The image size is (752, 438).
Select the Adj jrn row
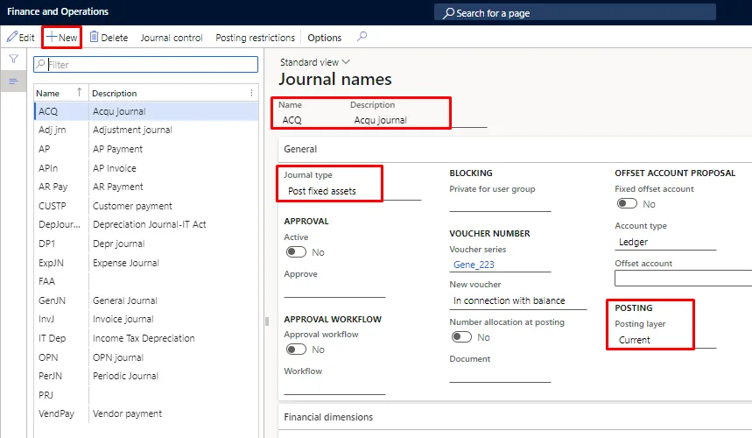(x=146, y=130)
